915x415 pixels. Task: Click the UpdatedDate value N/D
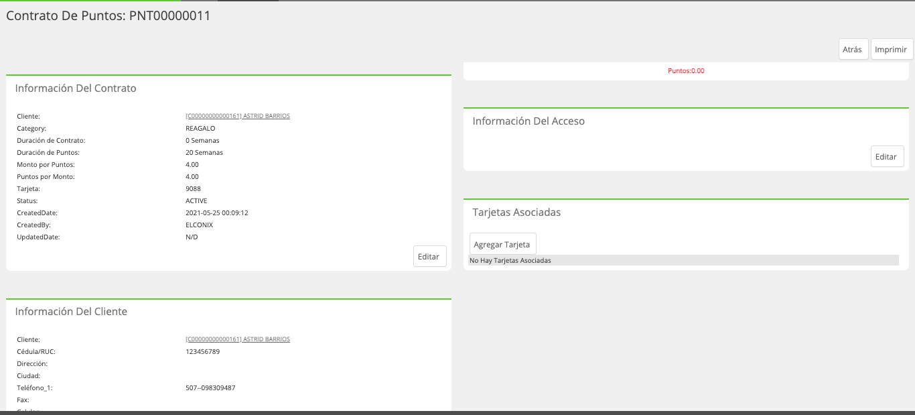pos(192,237)
